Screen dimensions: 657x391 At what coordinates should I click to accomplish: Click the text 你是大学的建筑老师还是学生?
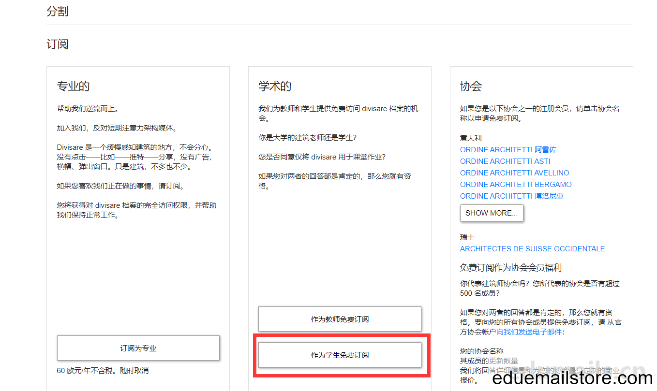[307, 138]
